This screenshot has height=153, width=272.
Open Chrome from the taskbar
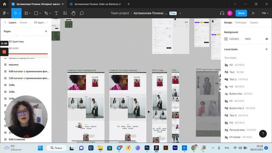(194, 148)
